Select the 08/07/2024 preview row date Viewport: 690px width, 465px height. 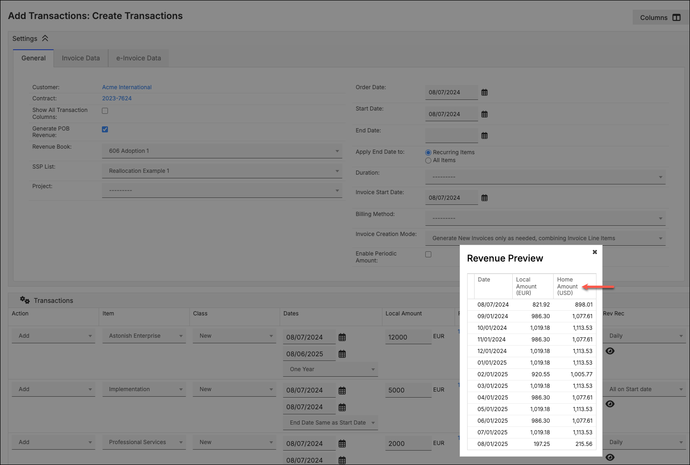493,305
